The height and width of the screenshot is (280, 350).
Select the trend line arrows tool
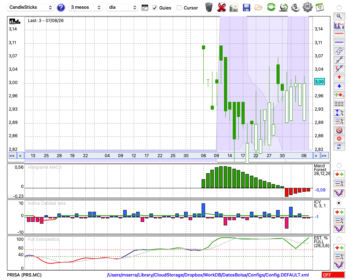point(339,60)
